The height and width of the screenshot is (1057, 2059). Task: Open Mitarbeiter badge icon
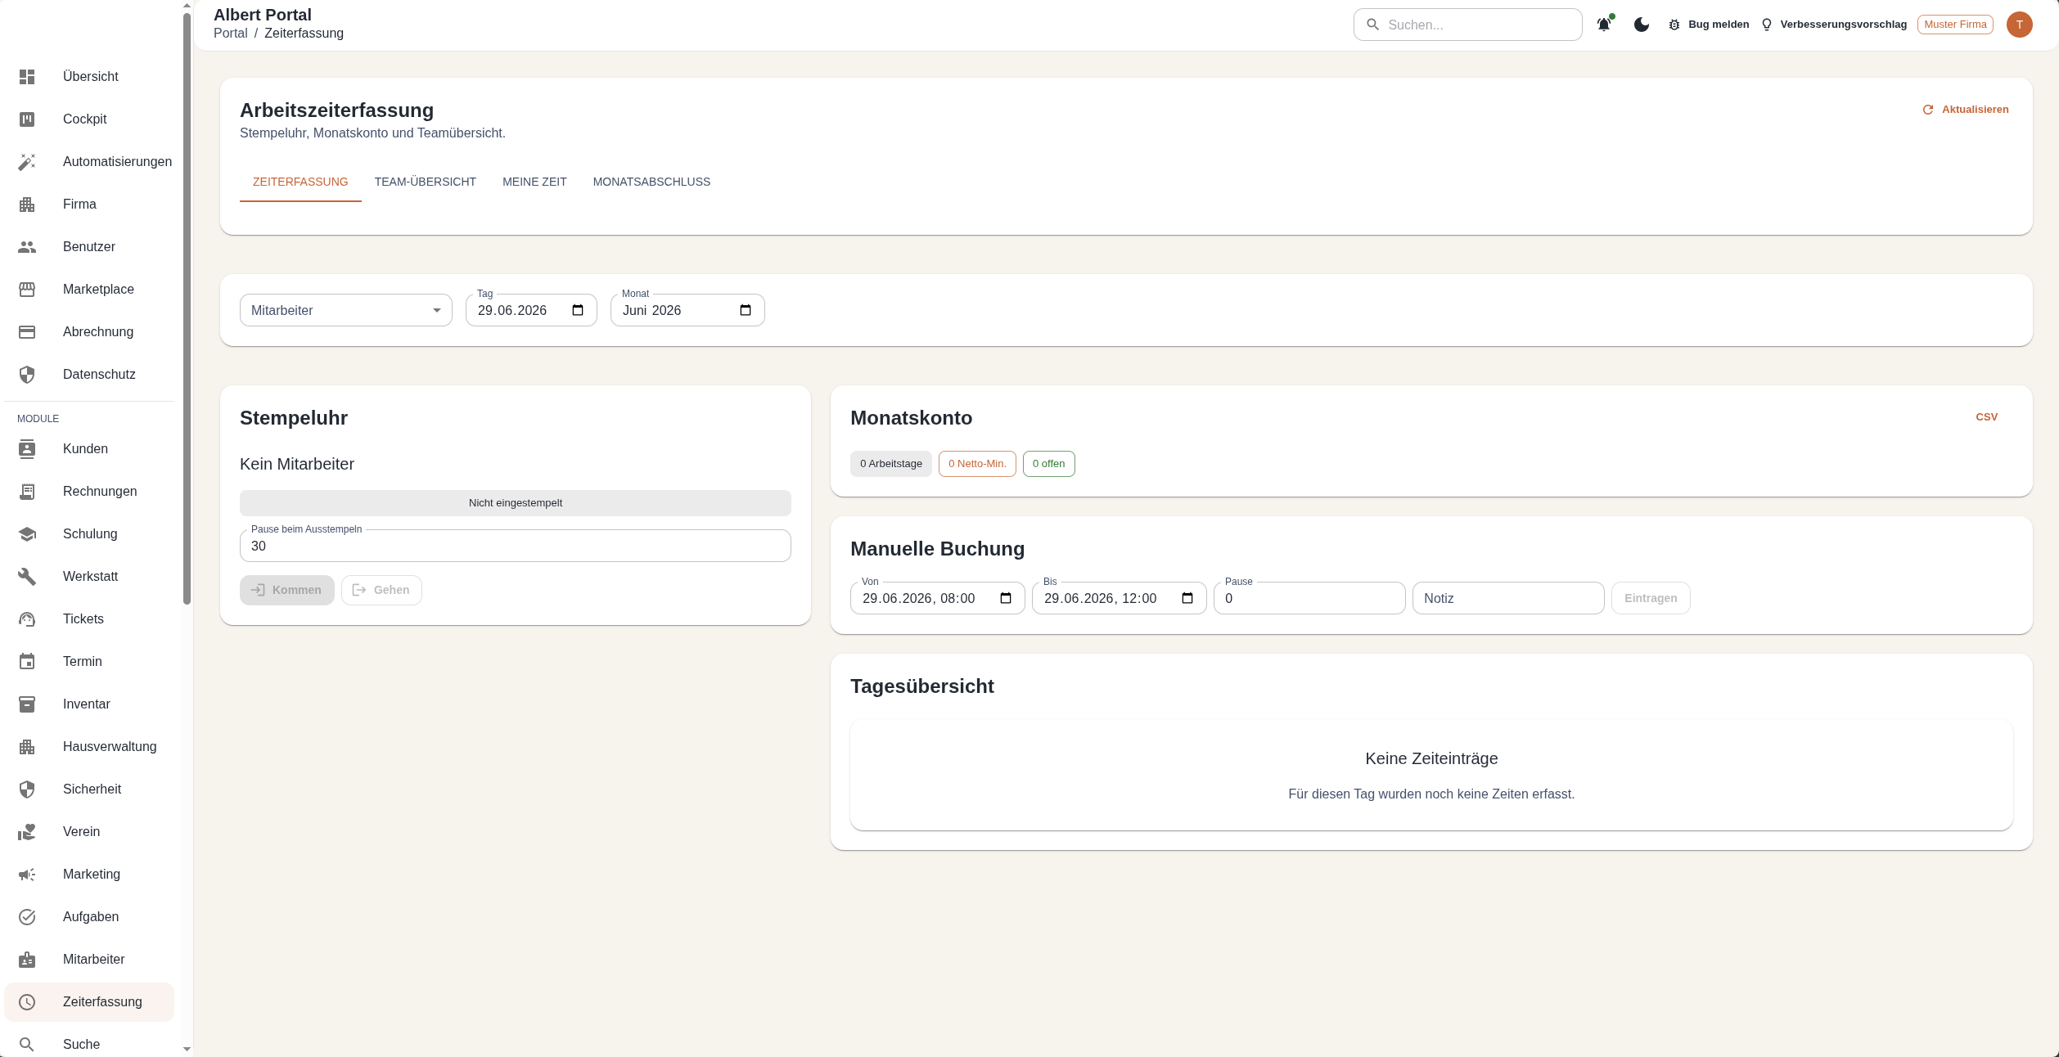click(27, 960)
